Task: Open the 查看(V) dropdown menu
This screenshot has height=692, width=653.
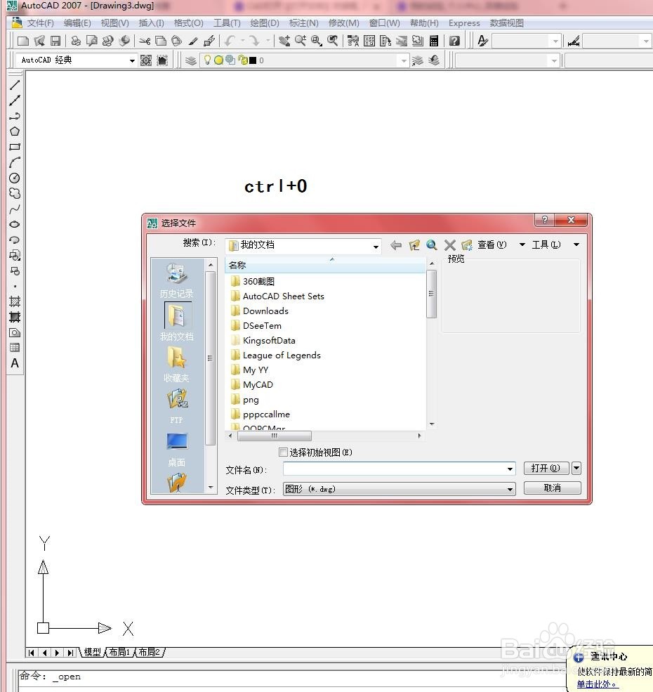Action: 522,244
